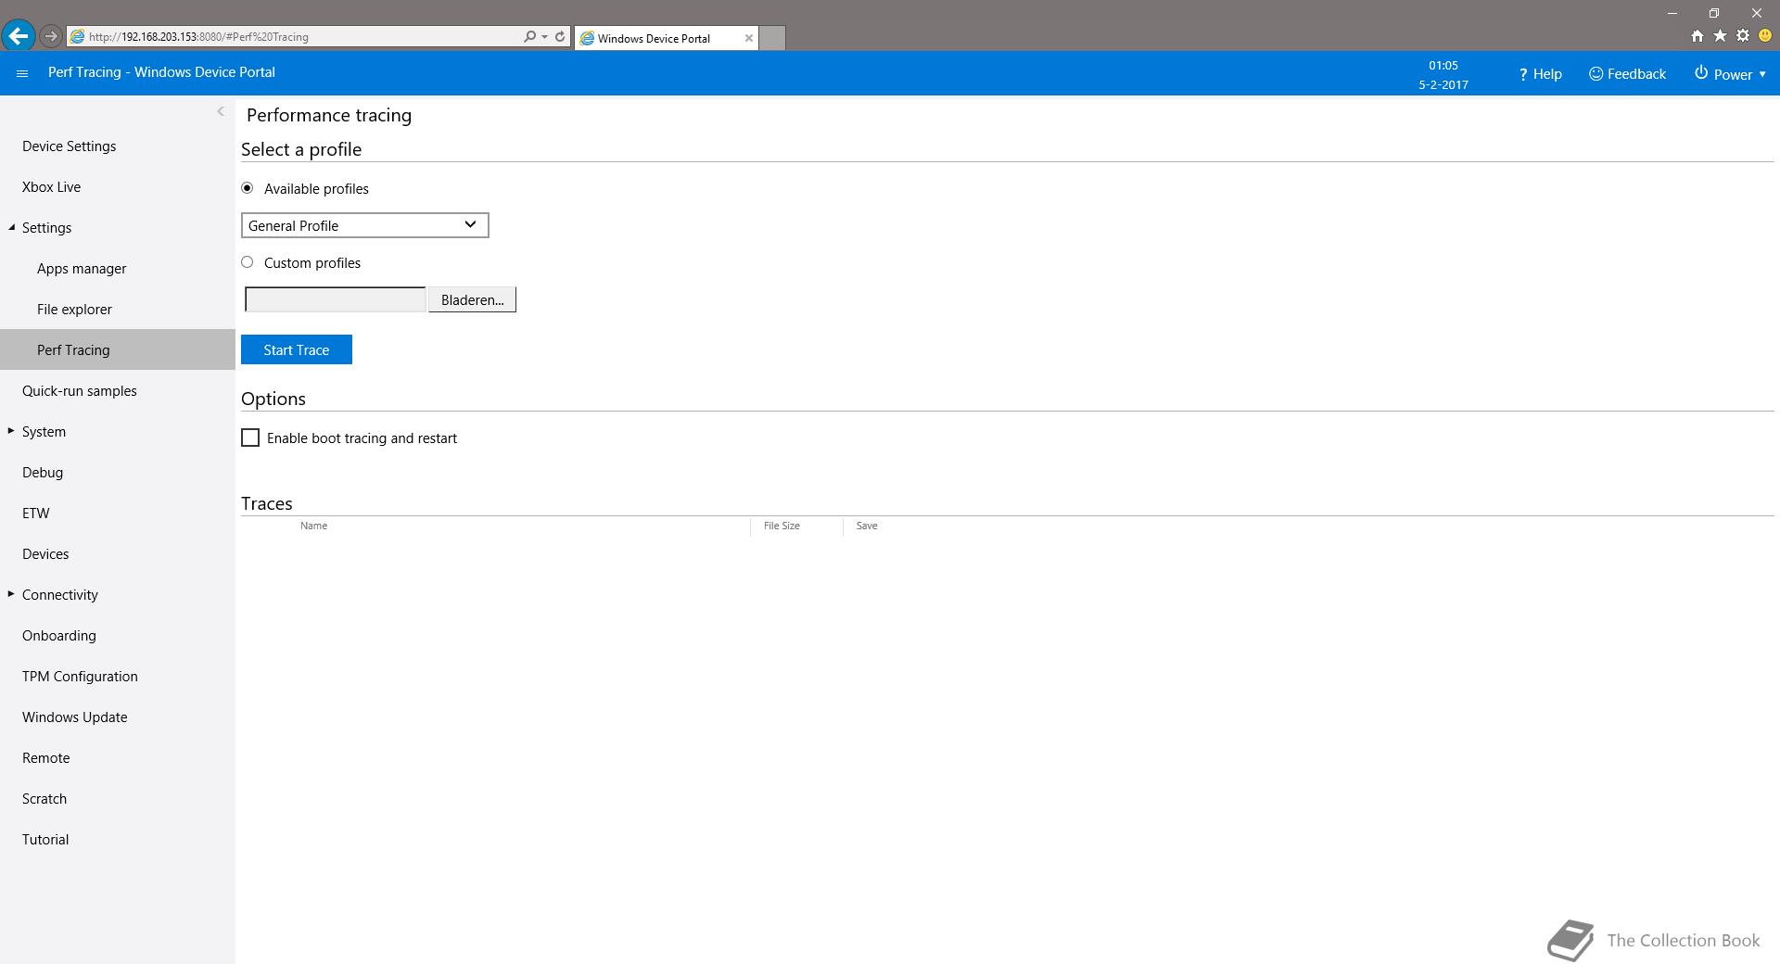The height and width of the screenshot is (964, 1780).
Task: Expand the System tree node
Action: (x=11, y=431)
